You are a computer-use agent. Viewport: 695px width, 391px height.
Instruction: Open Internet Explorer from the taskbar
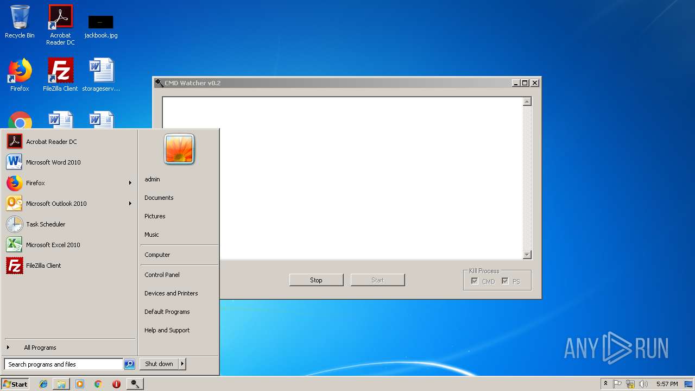[43, 384]
